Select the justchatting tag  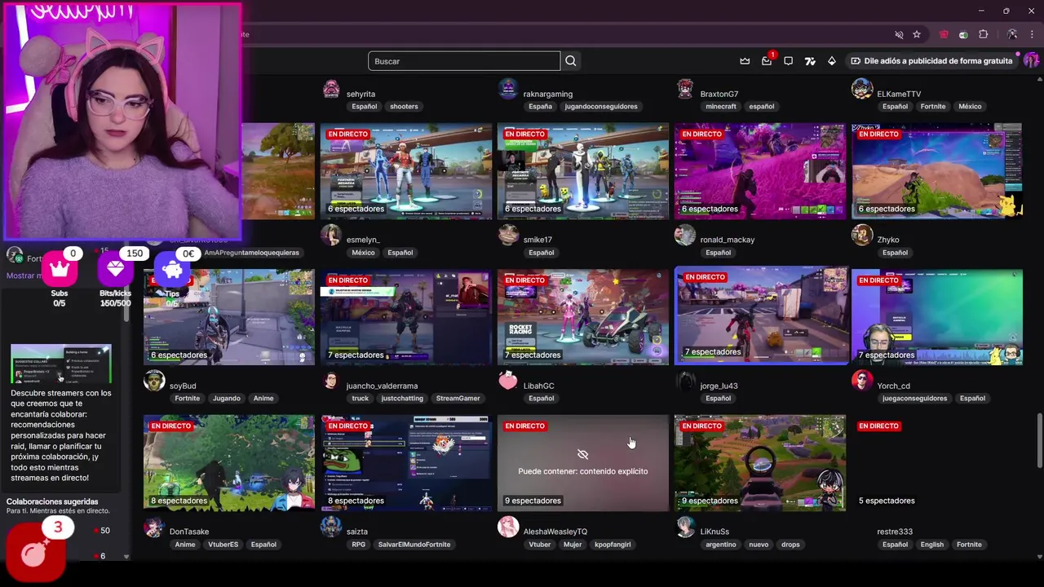[x=402, y=398]
